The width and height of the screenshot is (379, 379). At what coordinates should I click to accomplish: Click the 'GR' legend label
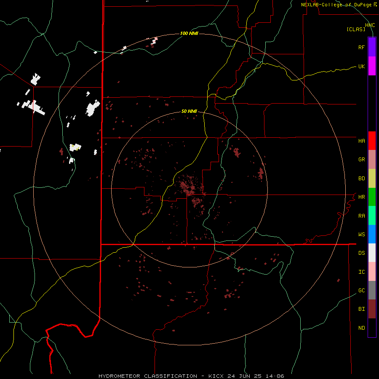361,160
